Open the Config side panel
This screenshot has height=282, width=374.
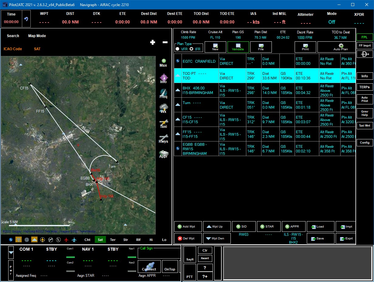tap(365, 142)
